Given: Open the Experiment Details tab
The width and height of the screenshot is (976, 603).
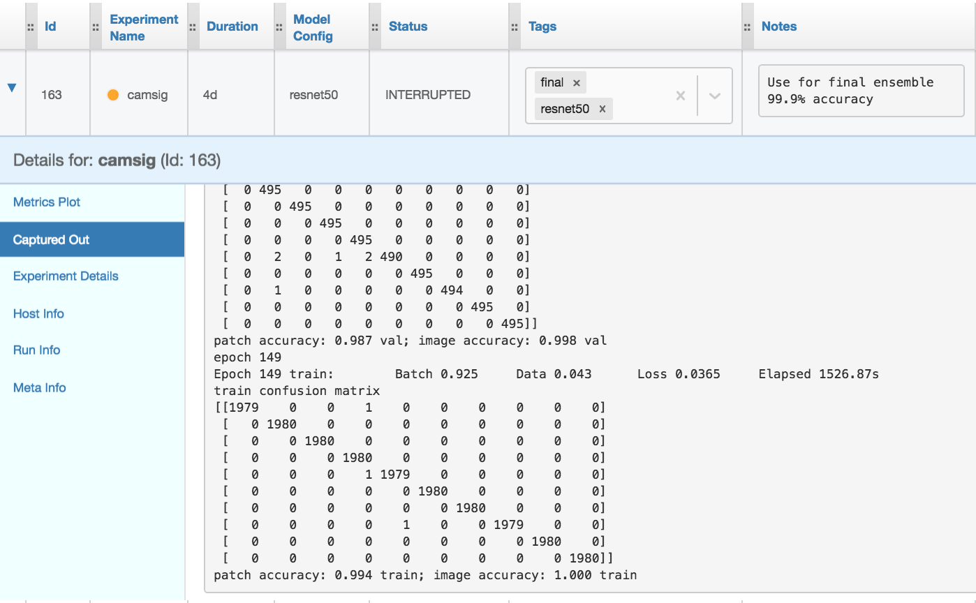Looking at the screenshot, I should (x=92, y=276).
